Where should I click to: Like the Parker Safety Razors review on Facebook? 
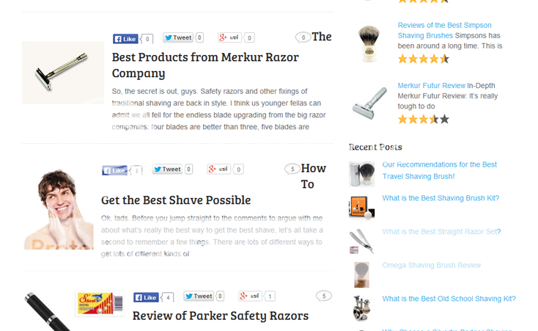(146, 297)
